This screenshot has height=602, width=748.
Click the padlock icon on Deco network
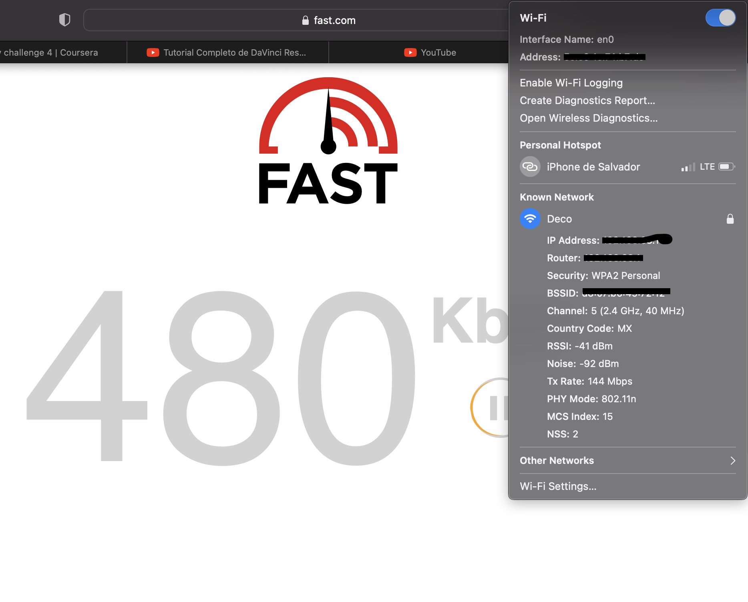(730, 219)
